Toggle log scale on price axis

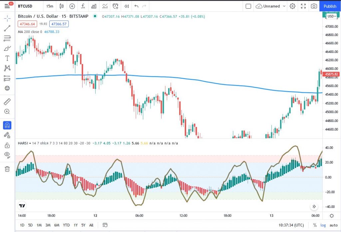(x=323, y=225)
